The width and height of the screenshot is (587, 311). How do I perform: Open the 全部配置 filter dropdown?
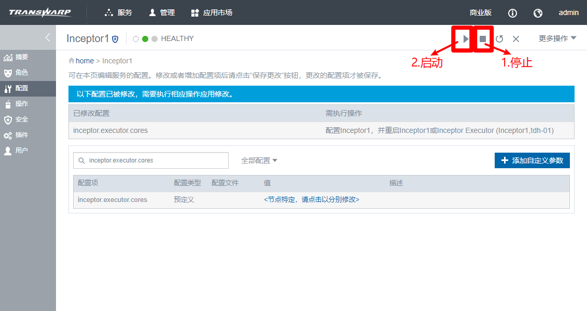tap(259, 160)
